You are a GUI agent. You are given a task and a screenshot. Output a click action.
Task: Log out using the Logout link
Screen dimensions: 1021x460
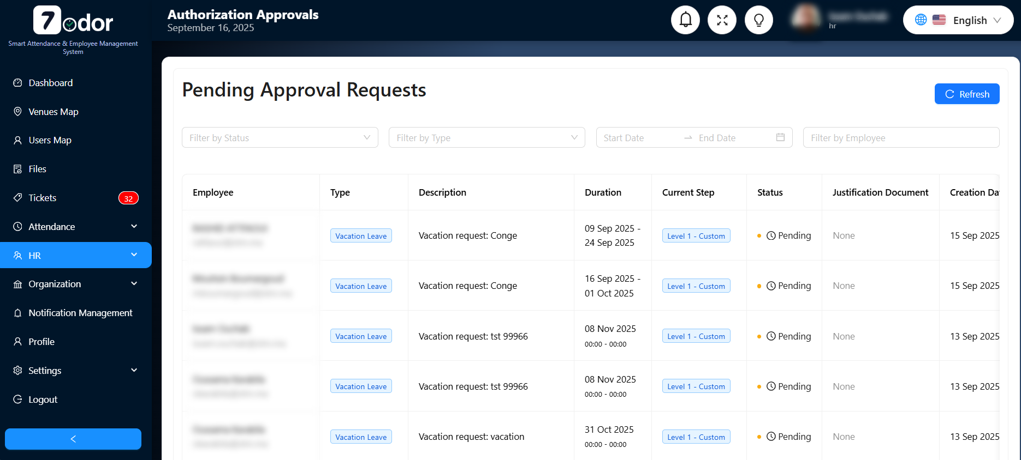coord(43,400)
